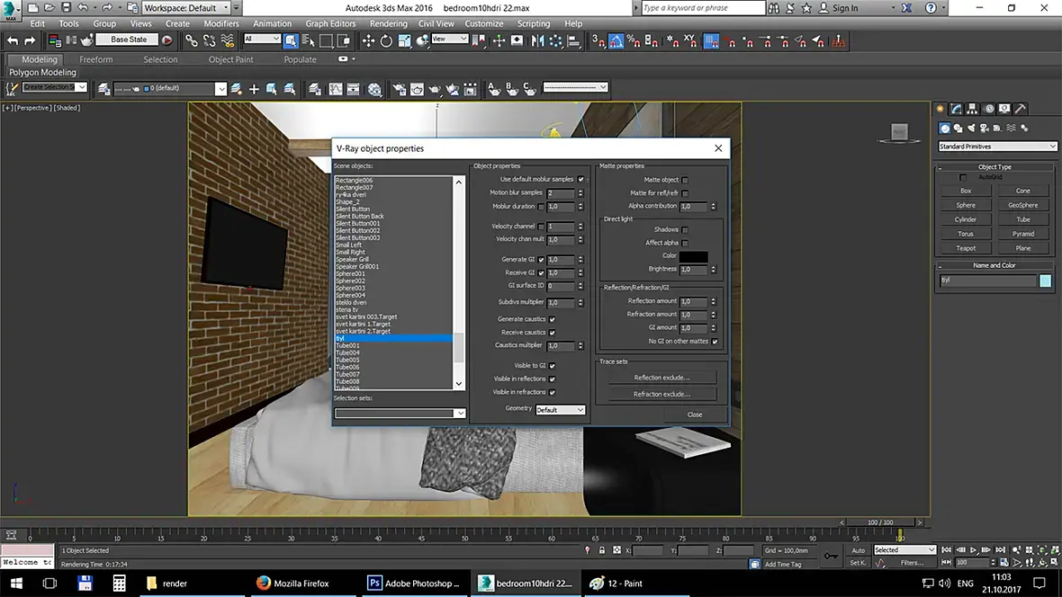This screenshot has width=1062, height=597.
Task: Toggle the Angle Snap tool
Action: click(616, 40)
